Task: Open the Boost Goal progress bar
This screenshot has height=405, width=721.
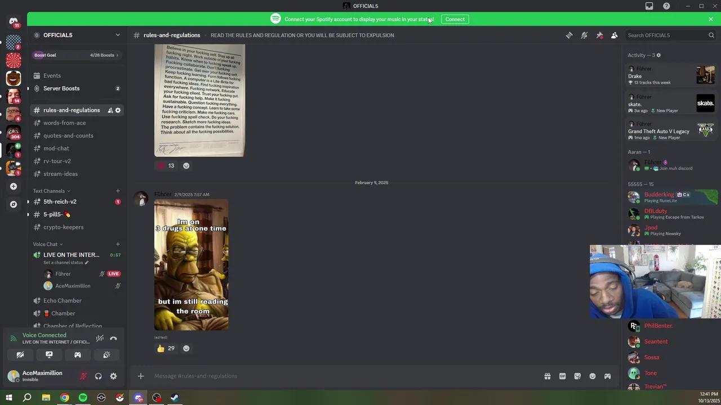Action: pos(77,55)
